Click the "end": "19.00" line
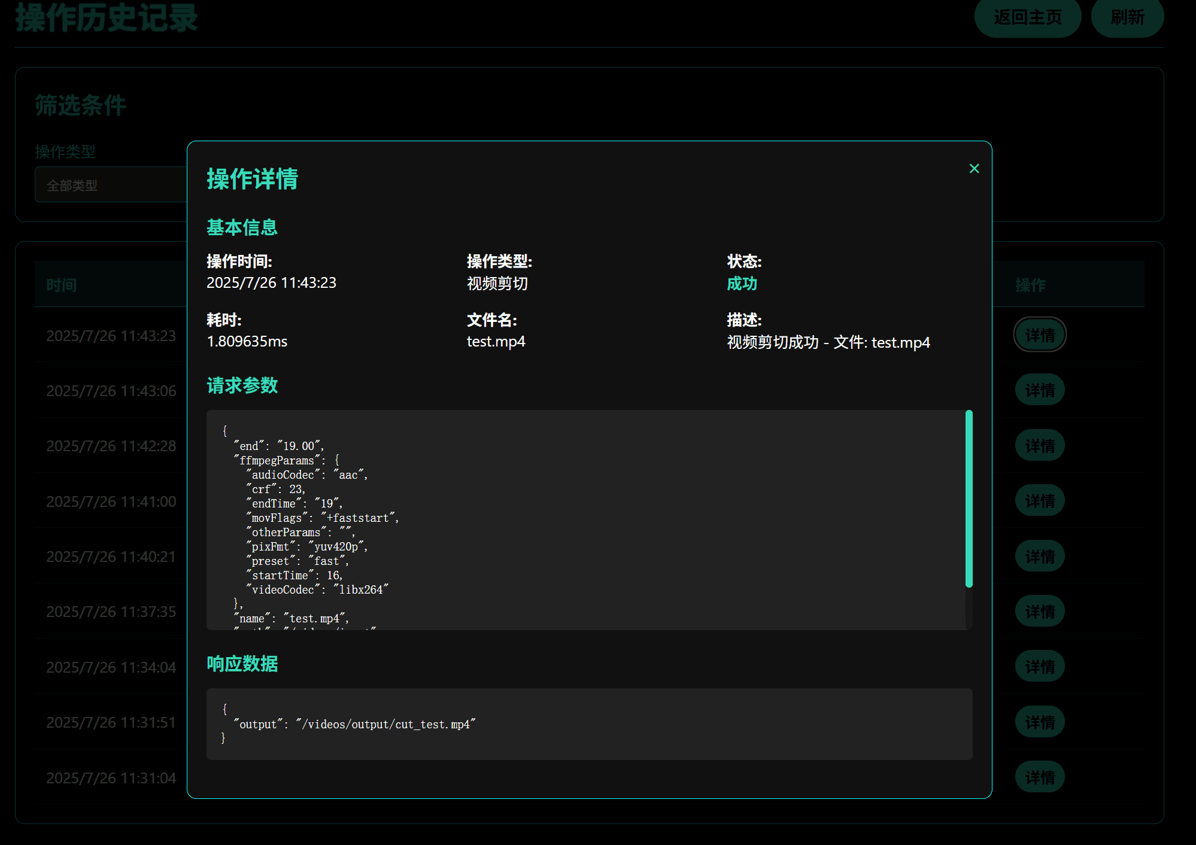The image size is (1196, 845). 279,446
